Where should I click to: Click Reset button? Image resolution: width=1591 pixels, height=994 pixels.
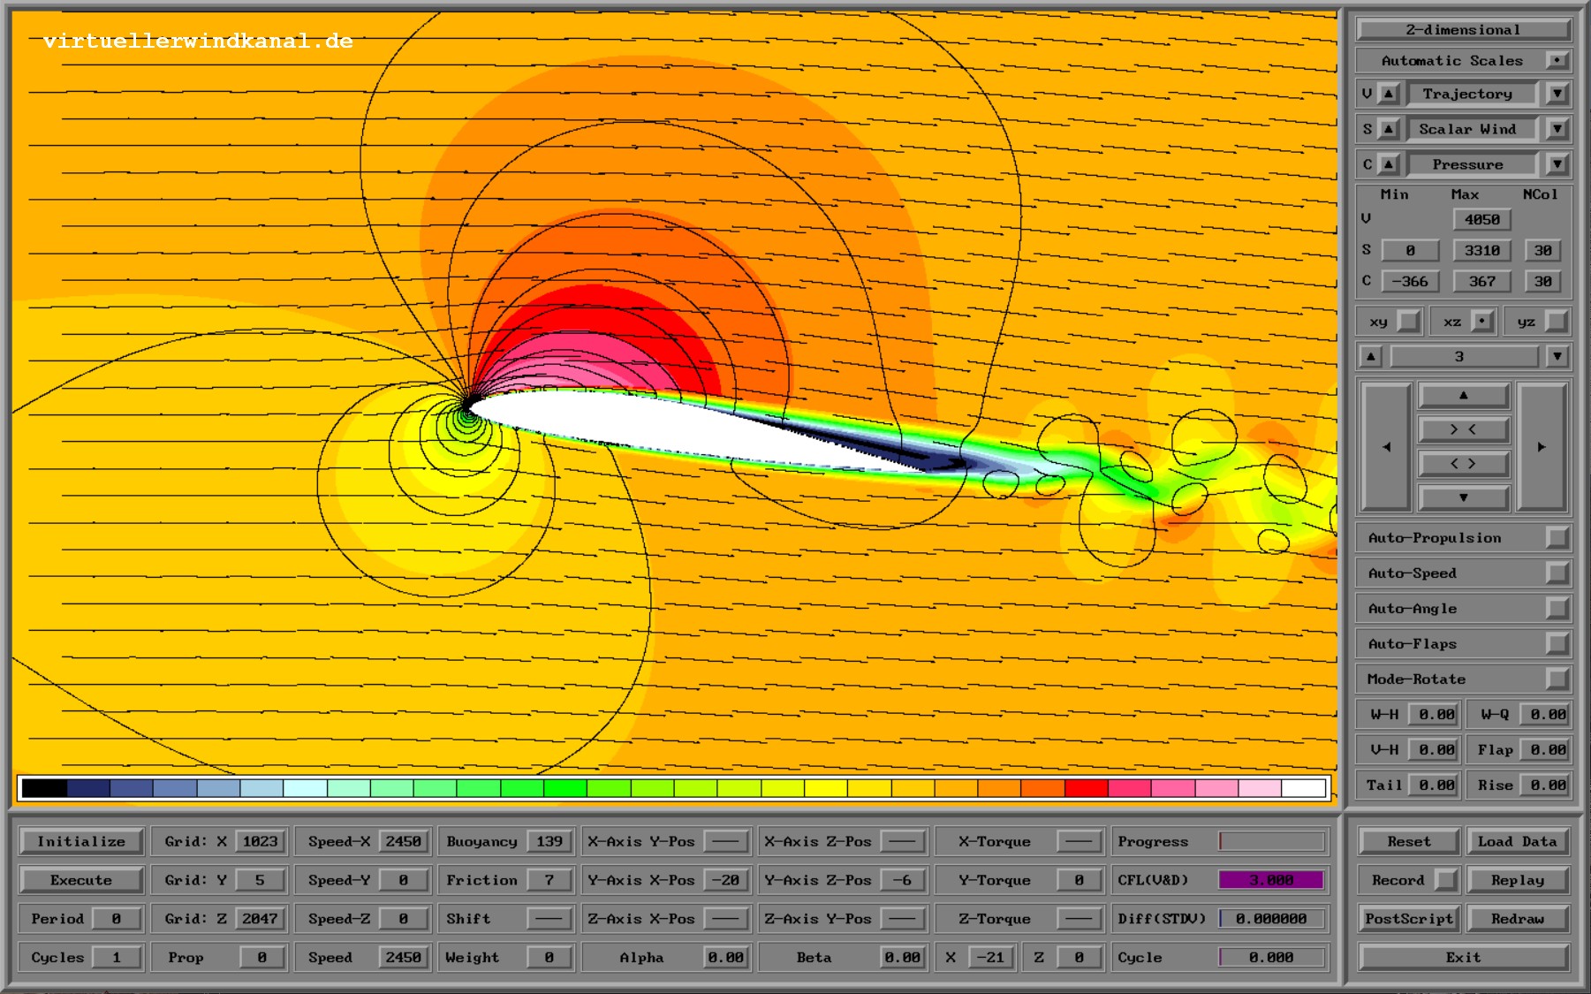[x=1409, y=841]
